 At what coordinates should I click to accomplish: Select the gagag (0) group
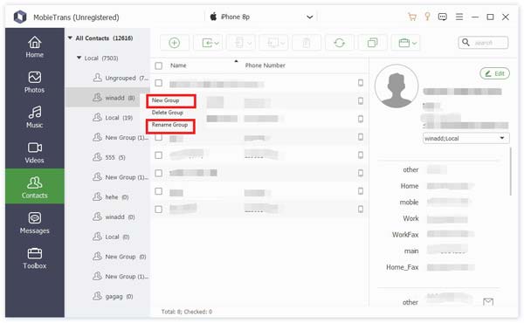coord(113,296)
